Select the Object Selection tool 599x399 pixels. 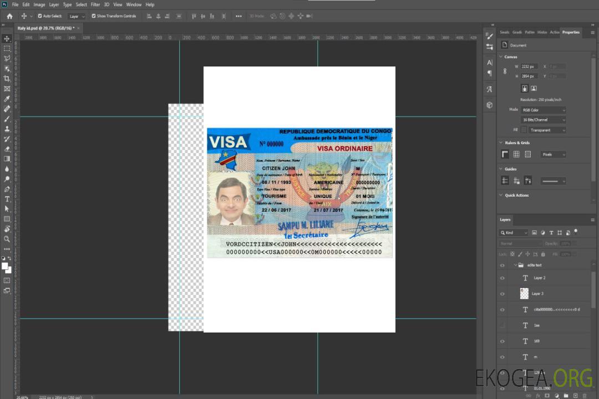[7, 69]
